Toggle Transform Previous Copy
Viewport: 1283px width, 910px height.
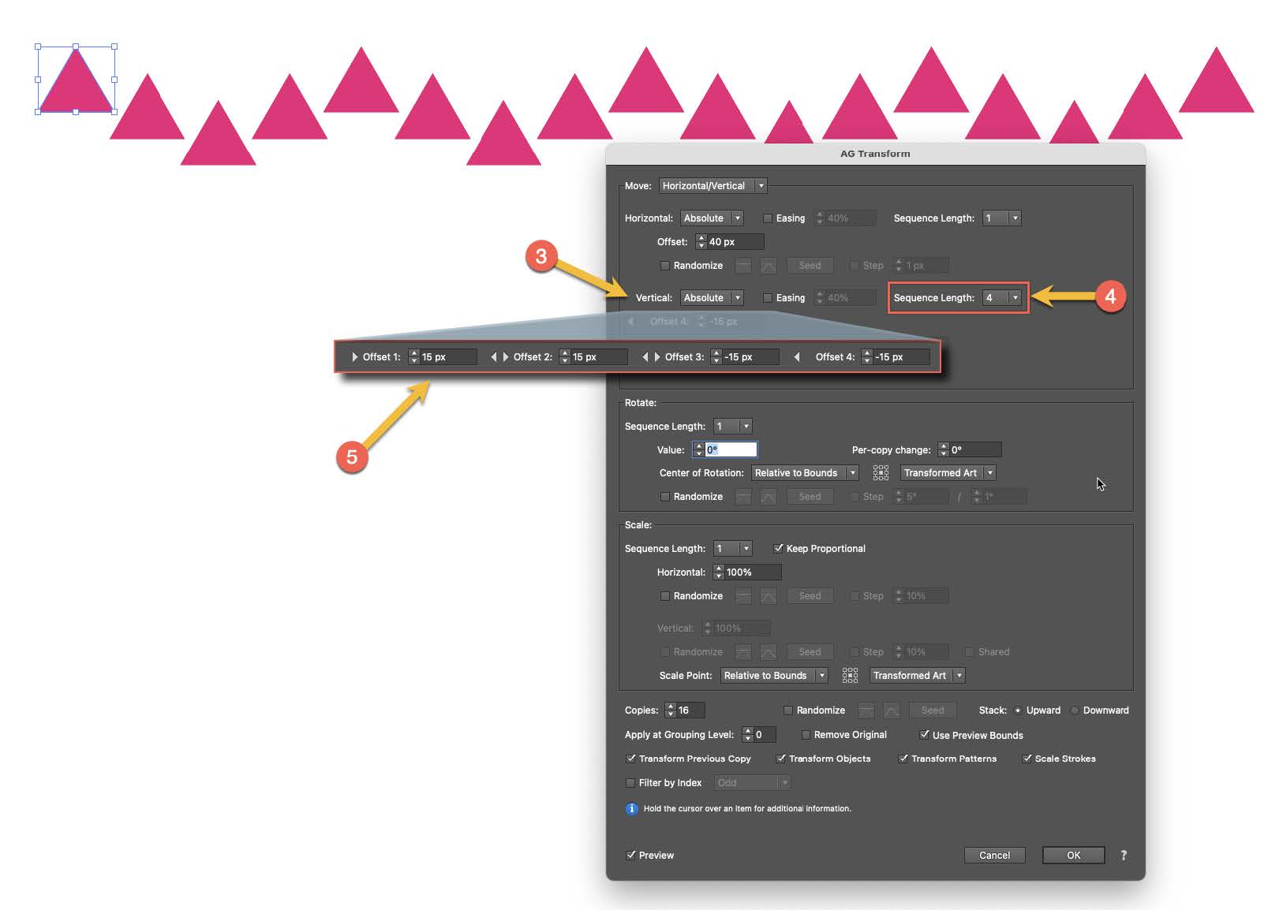pyautogui.click(x=630, y=759)
